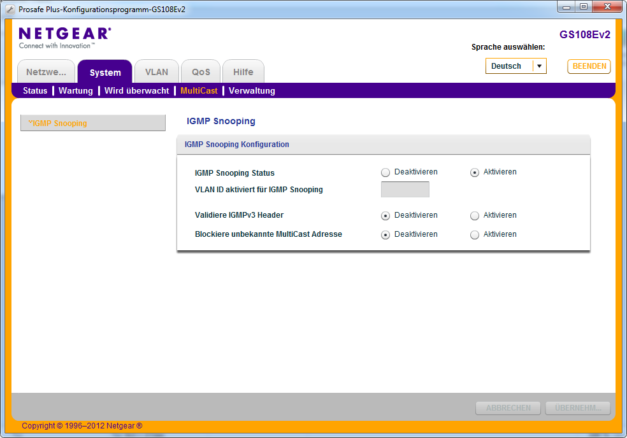627x438 pixels.
Task: Click the BEENDEN button
Action: click(588, 66)
